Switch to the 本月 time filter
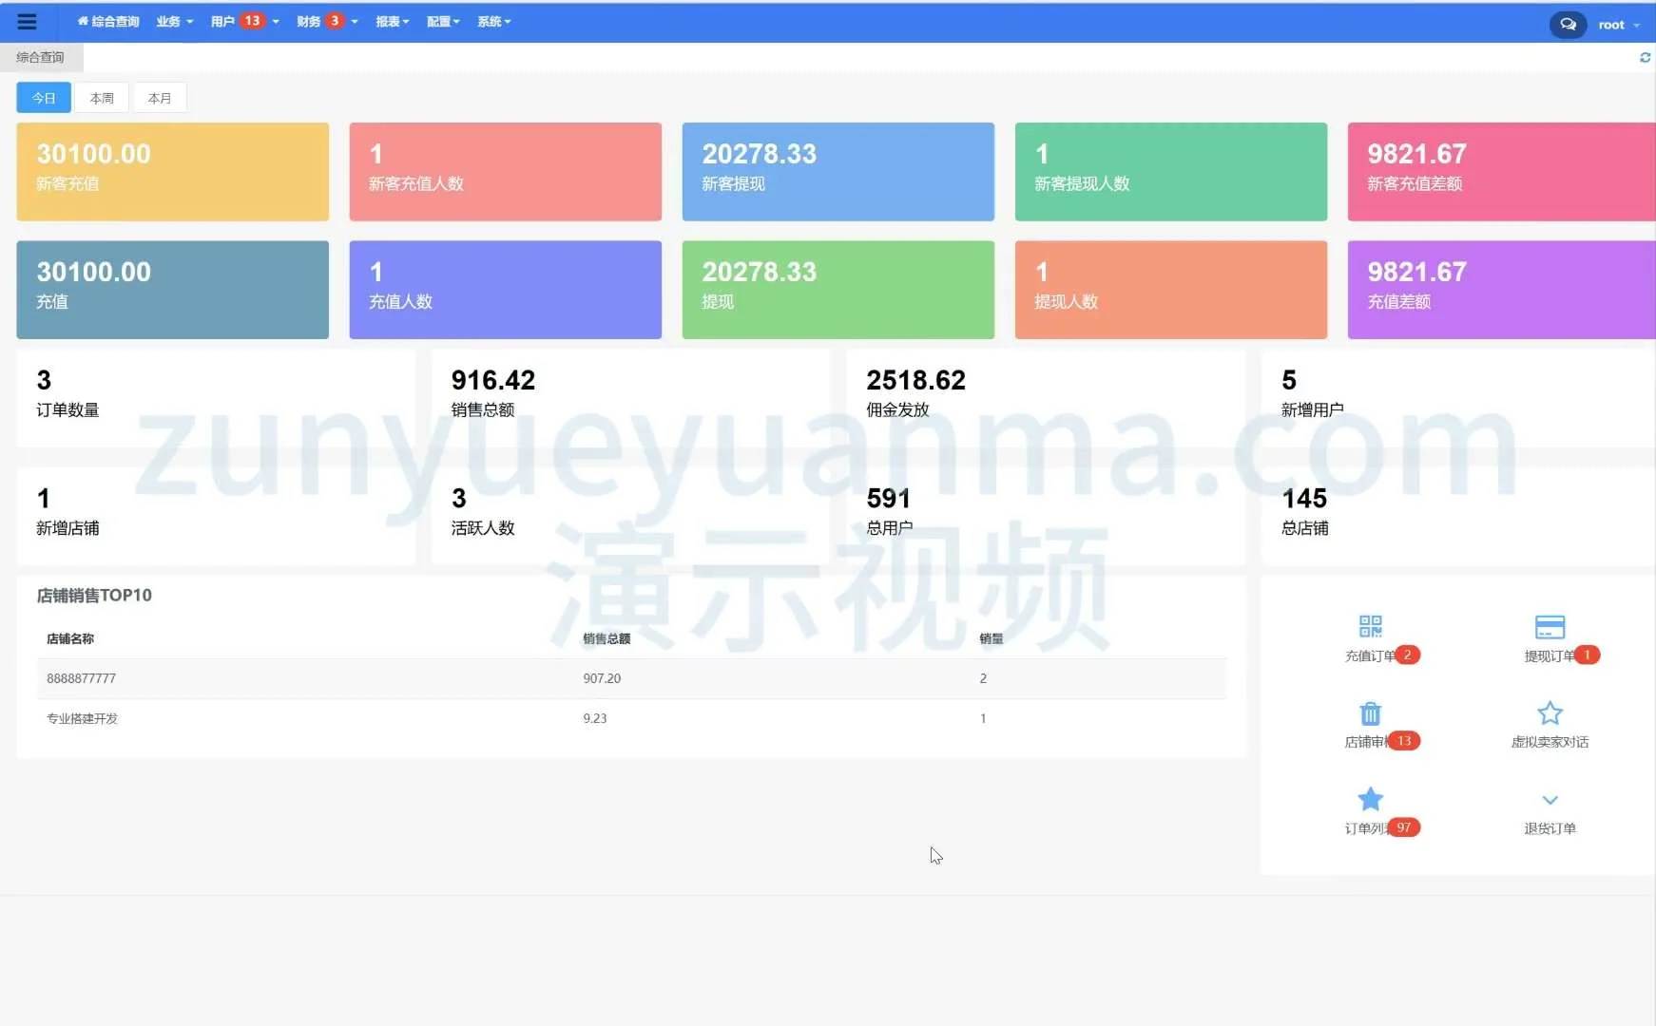 point(160,98)
